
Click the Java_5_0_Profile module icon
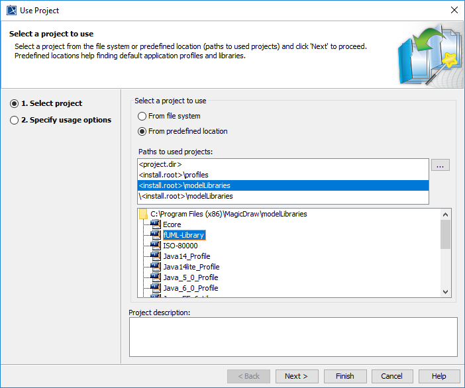click(x=156, y=277)
